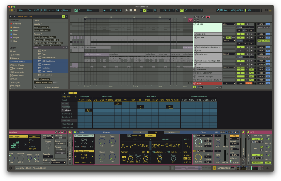
Task: Select the LFOs tab in Meld
Action: [150, 135]
